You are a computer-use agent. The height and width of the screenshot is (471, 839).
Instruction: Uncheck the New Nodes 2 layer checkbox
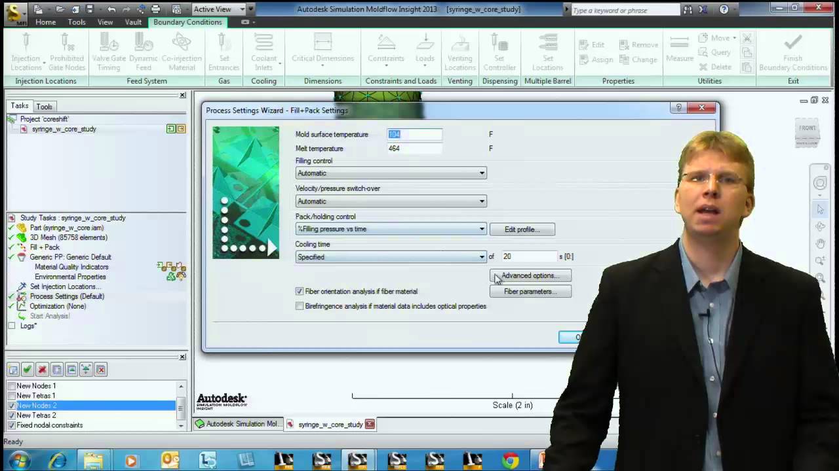click(x=11, y=406)
